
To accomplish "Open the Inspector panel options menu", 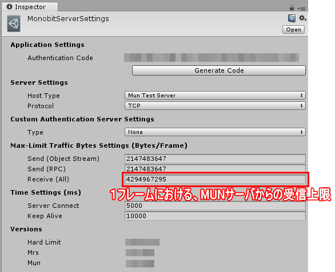I will [x=301, y=9].
